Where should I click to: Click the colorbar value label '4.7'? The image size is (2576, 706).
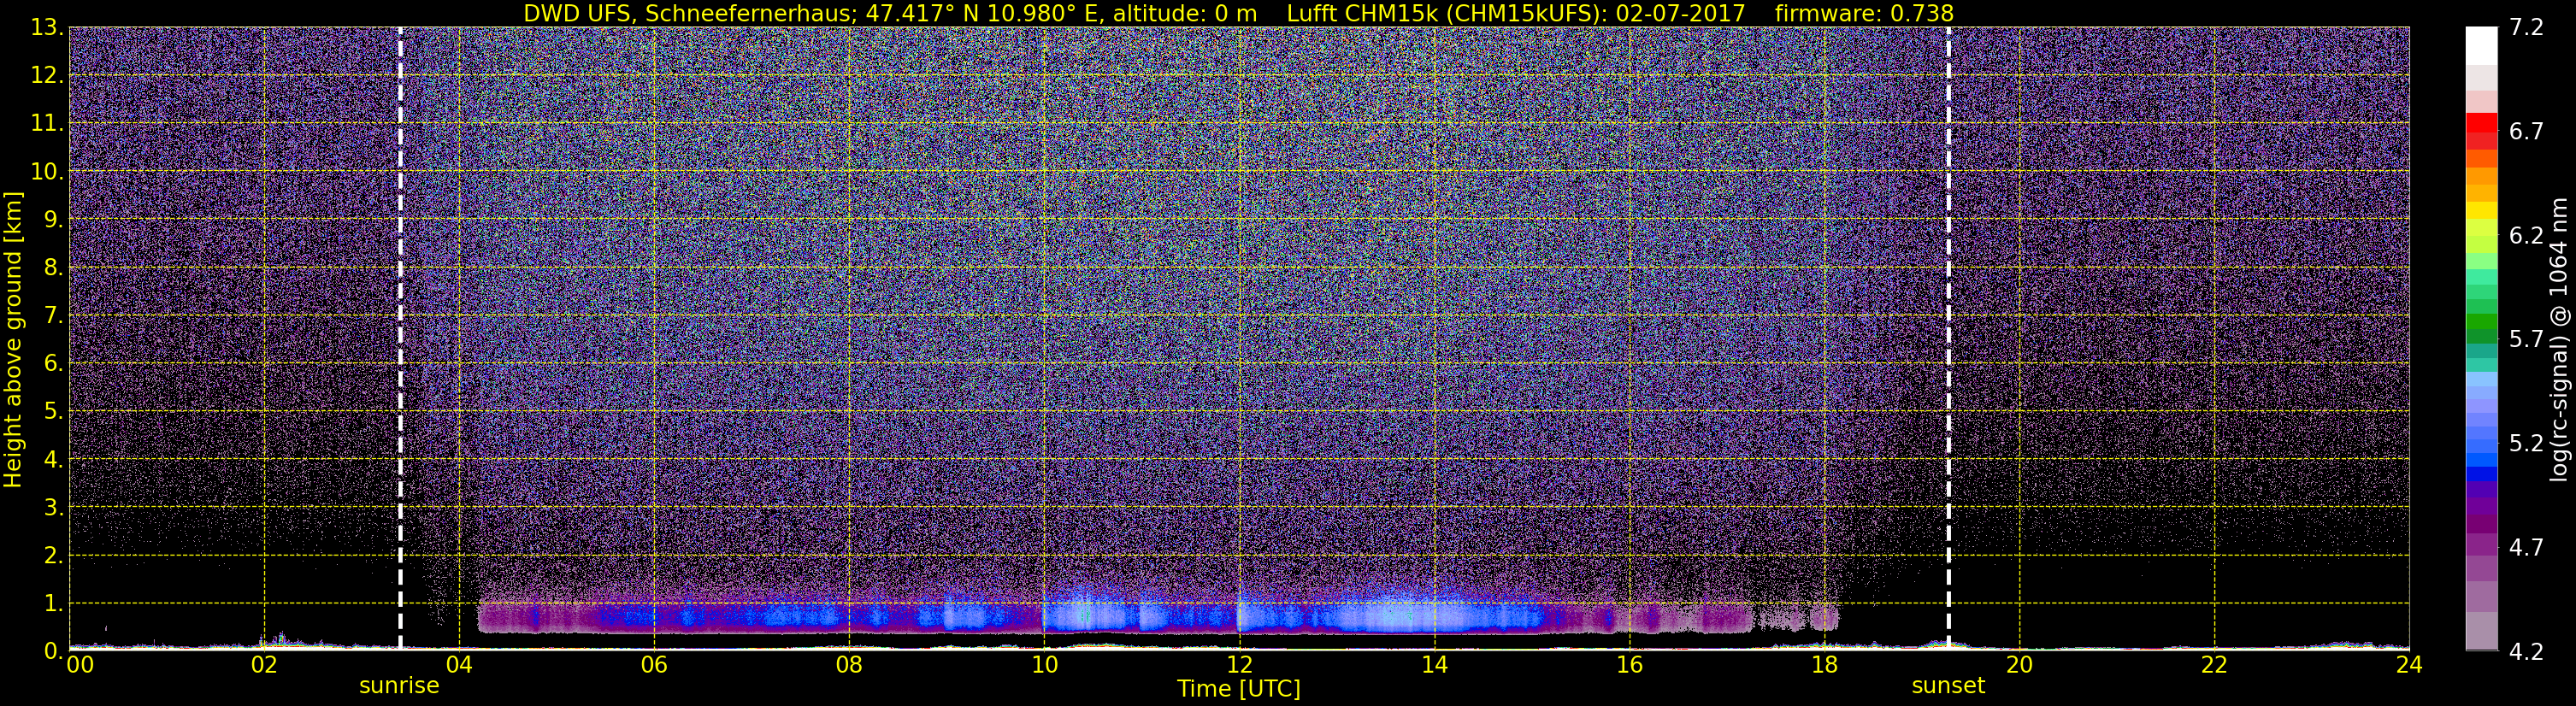(x=2526, y=547)
